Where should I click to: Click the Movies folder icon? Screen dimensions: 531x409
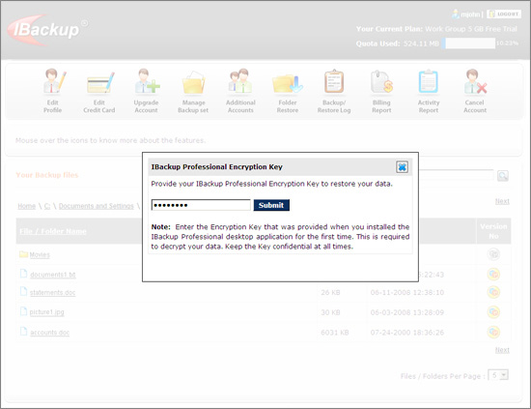pyautogui.click(x=23, y=254)
